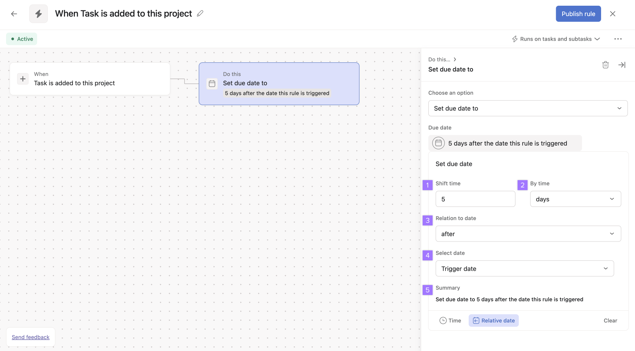Click the Active status indicator

pos(21,39)
